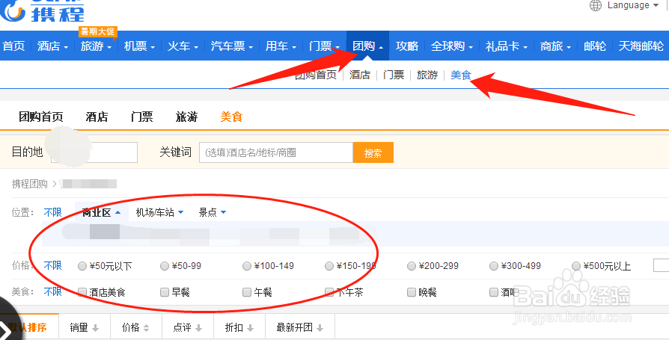
Task: Expand the 汽车票 navigation menu
Action: [x=232, y=46]
